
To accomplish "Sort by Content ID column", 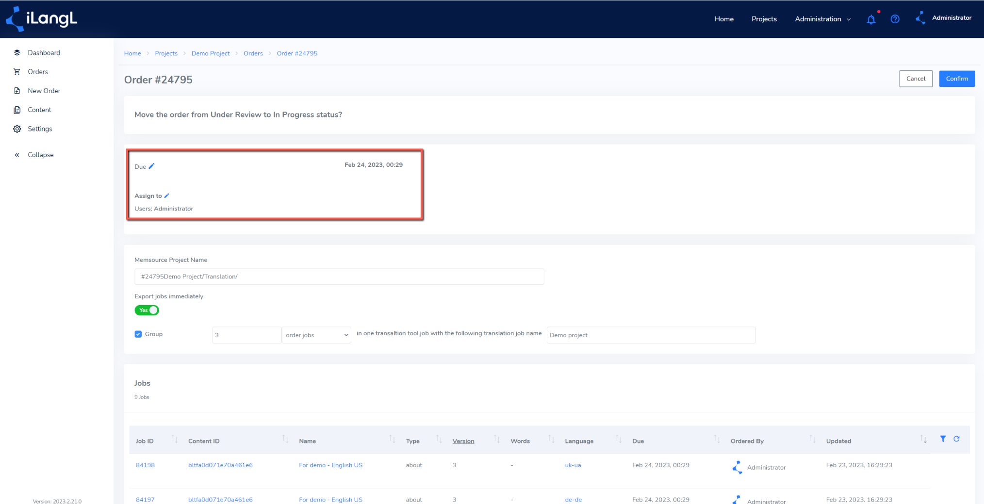I will tap(285, 439).
